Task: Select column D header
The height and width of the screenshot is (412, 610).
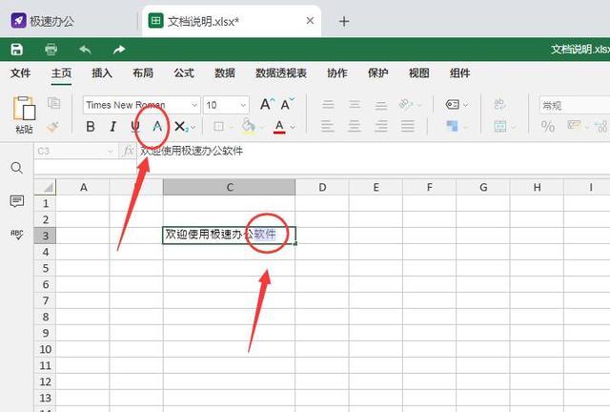Action: [322, 187]
